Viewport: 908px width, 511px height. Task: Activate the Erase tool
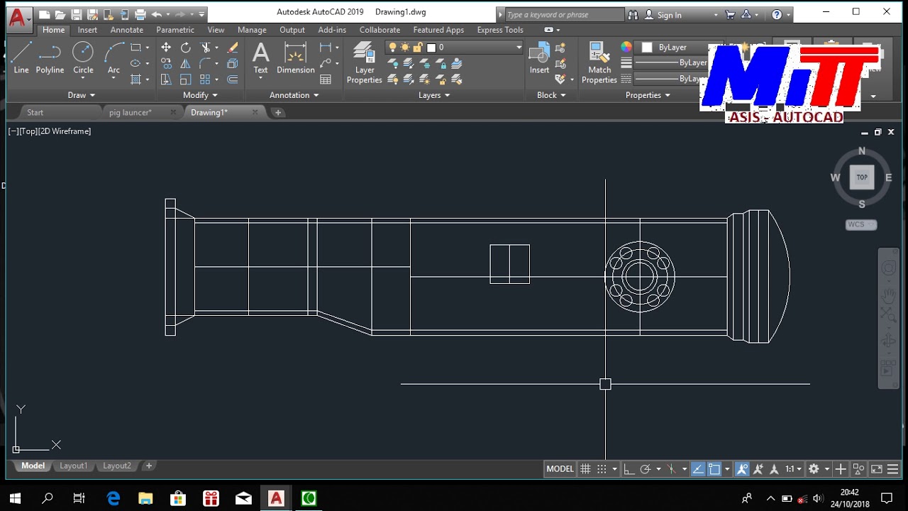(233, 48)
